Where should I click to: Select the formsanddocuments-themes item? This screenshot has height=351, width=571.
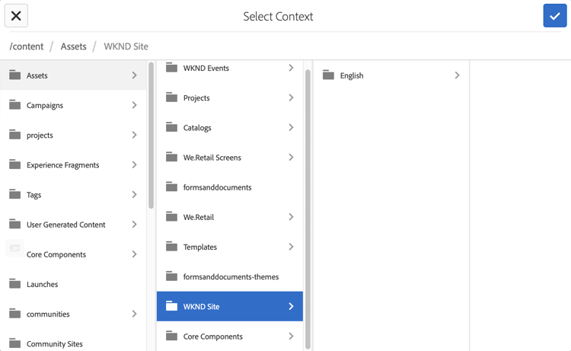(x=231, y=276)
